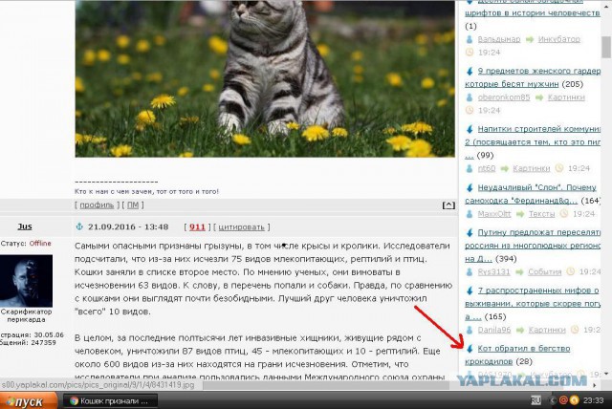The image size is (612, 409).
Task: Click the signature 'Кто к нам с чем зачем'
Action: (146, 191)
